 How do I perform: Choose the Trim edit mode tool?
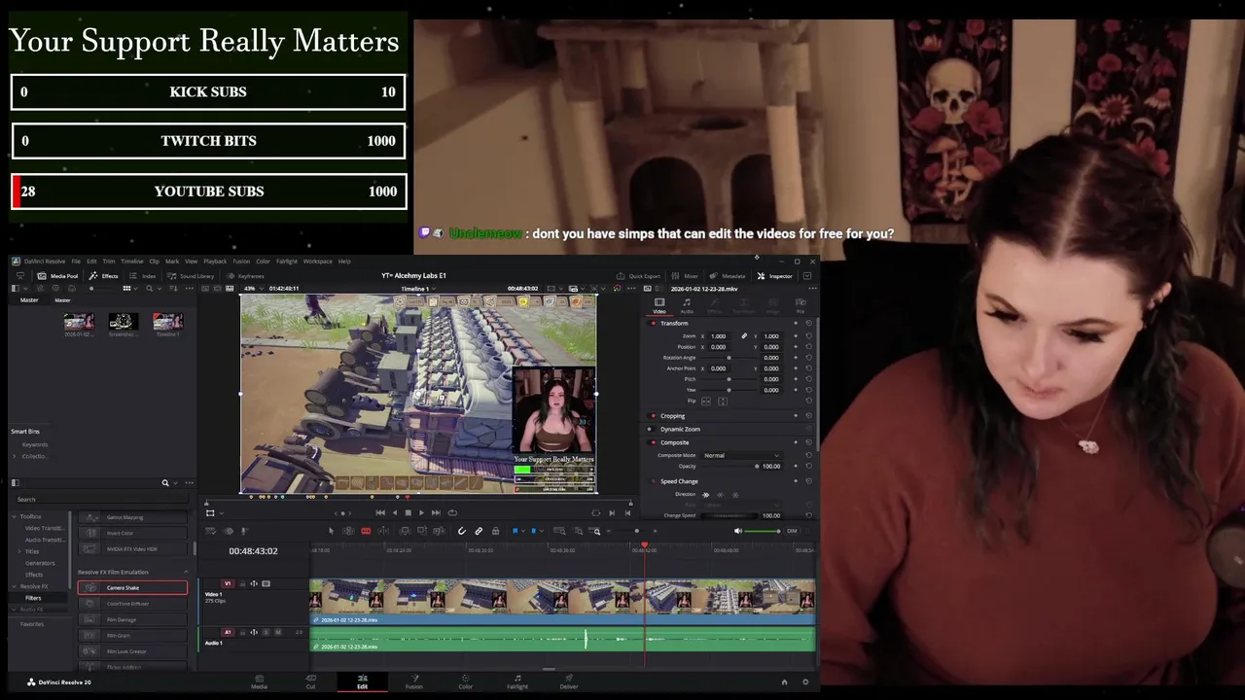[x=349, y=531]
